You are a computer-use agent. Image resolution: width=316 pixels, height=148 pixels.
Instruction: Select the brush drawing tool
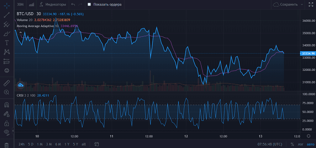pyautogui.click(x=7, y=33)
